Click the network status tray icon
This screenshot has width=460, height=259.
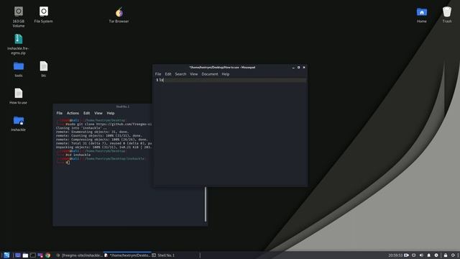pos(414,255)
